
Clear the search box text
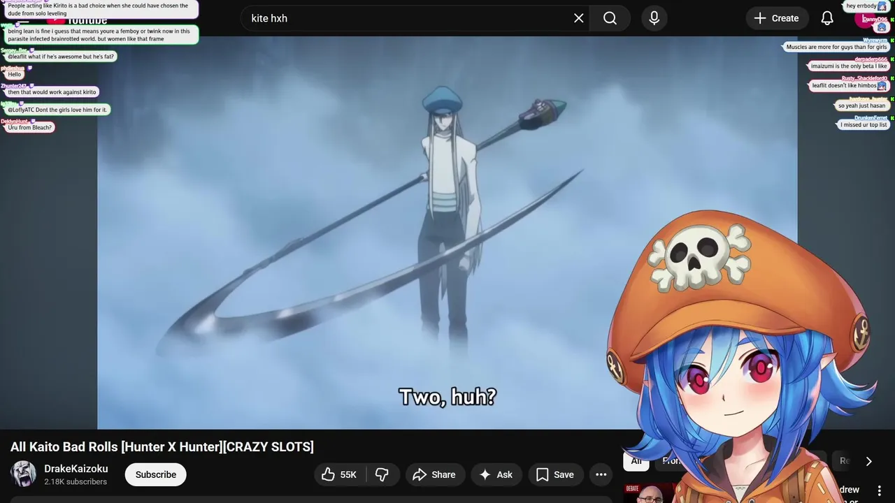(578, 18)
